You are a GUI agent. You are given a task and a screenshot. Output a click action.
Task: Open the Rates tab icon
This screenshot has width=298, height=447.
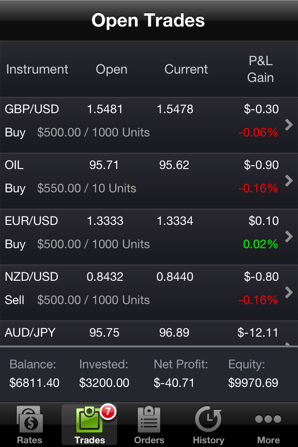[30, 419]
